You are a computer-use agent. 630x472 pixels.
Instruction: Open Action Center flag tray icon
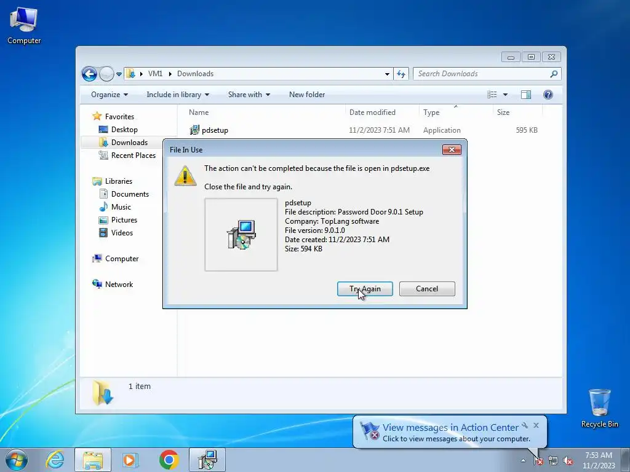click(538, 460)
